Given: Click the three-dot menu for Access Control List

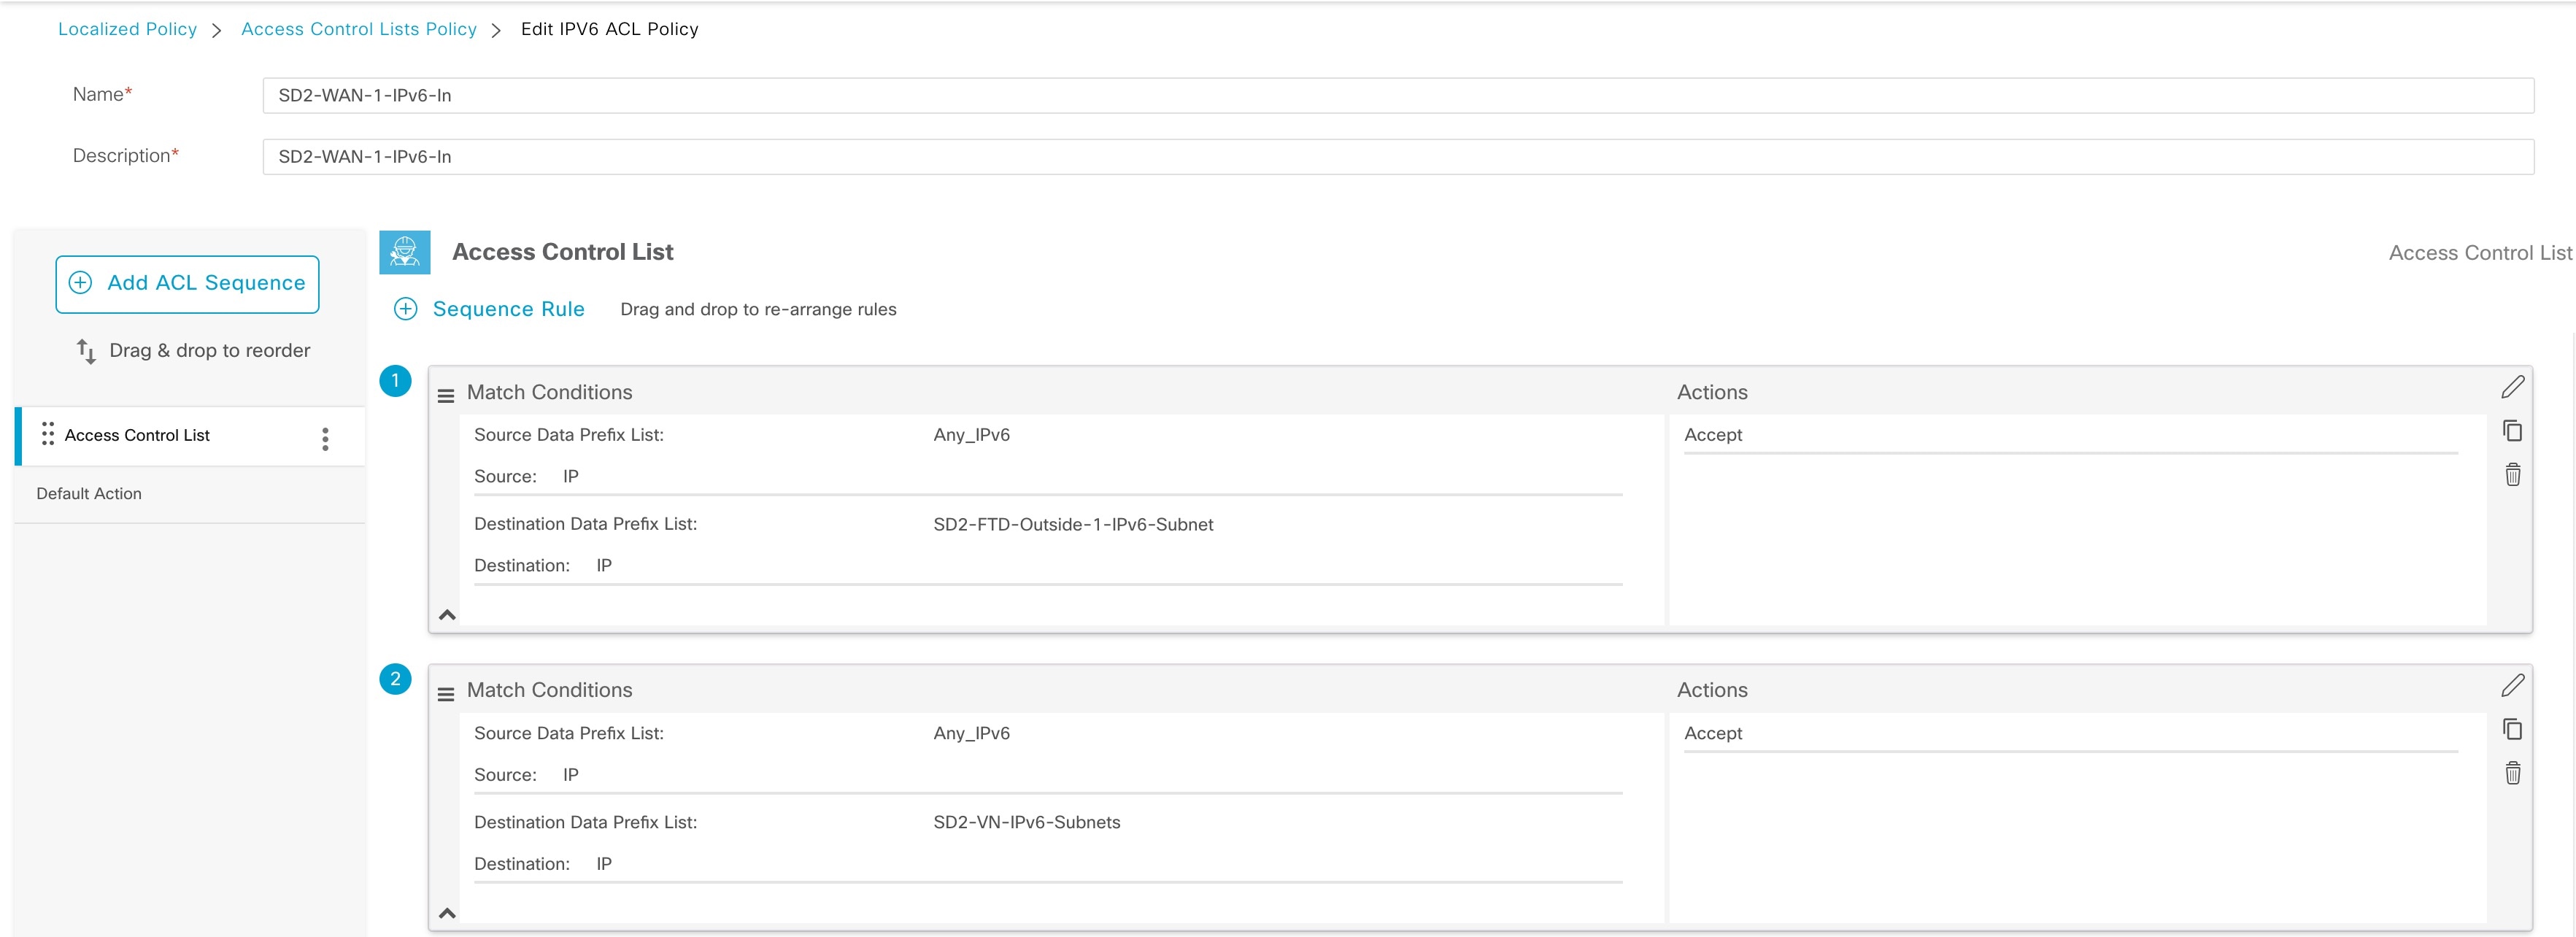Looking at the screenshot, I should click(327, 434).
